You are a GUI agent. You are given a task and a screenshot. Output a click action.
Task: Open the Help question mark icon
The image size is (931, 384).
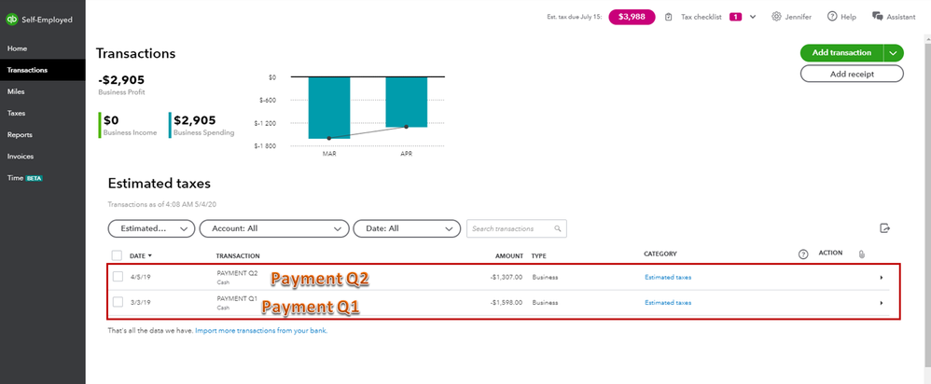coord(832,17)
